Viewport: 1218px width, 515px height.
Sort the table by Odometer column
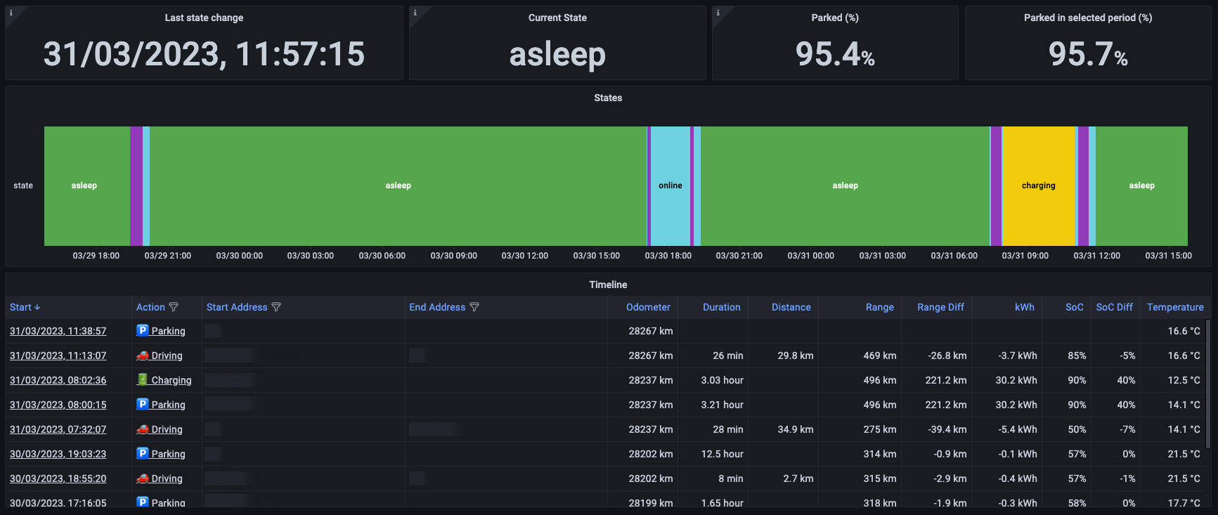tap(648, 307)
